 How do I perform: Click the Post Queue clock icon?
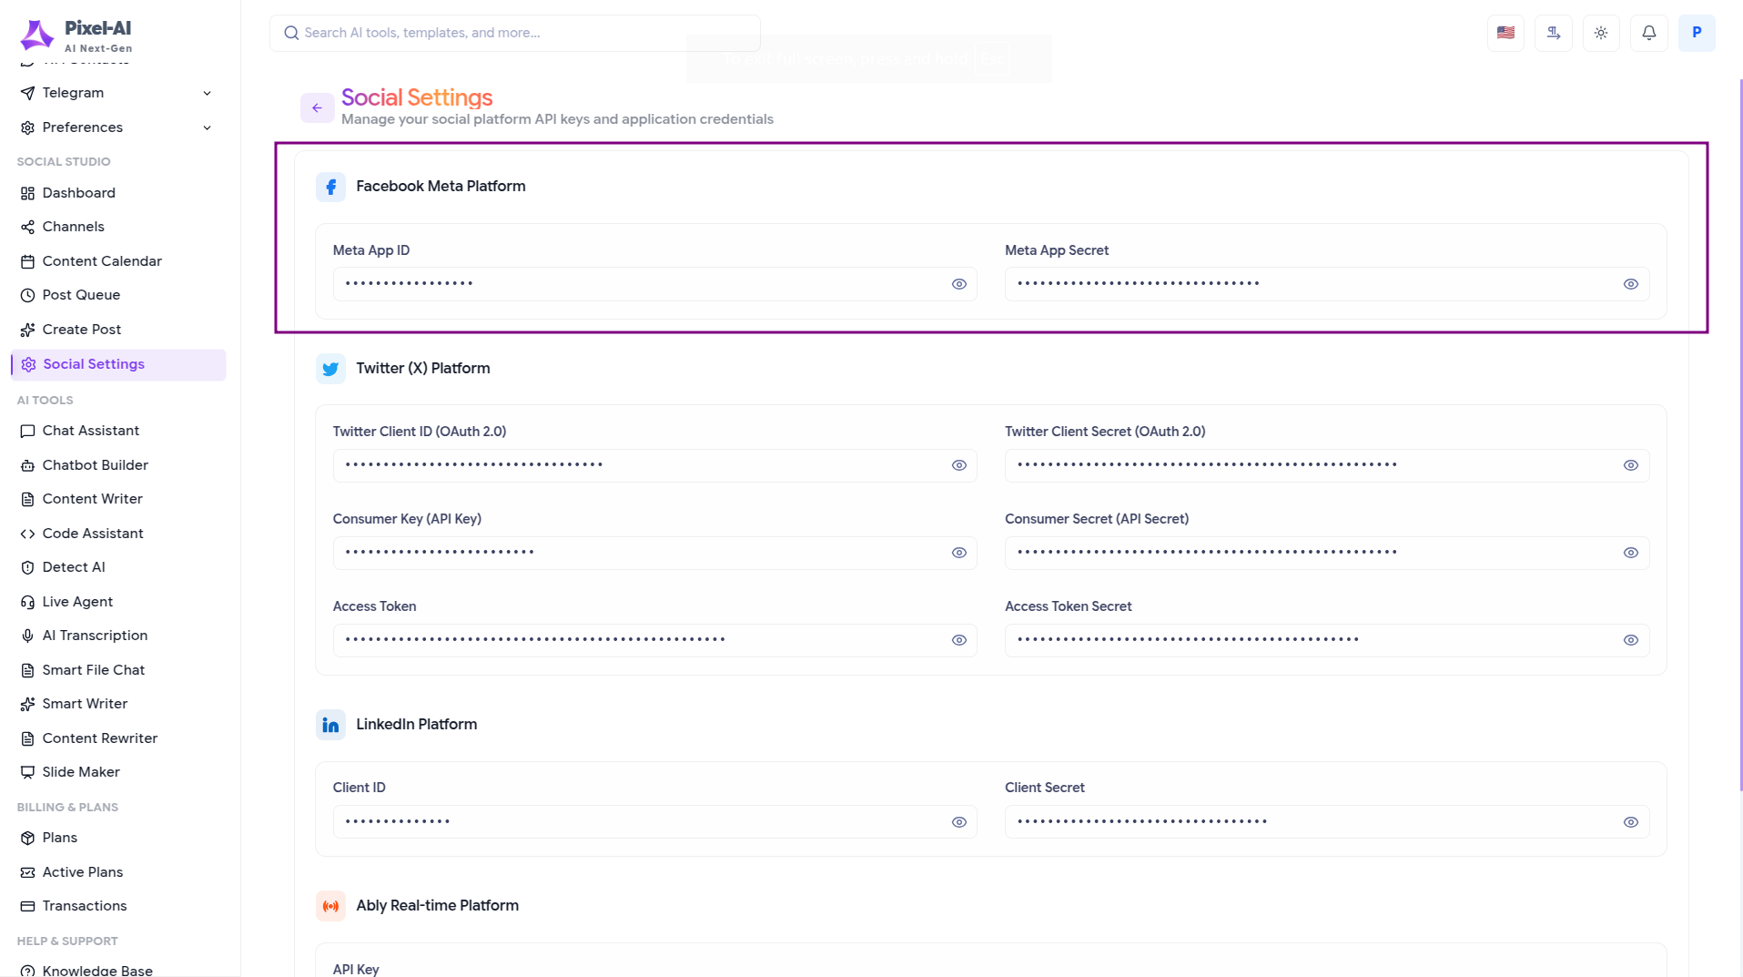[x=28, y=295]
